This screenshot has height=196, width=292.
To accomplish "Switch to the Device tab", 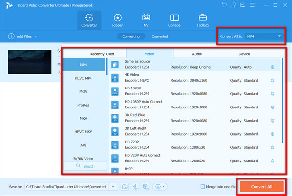I will coord(244,54).
